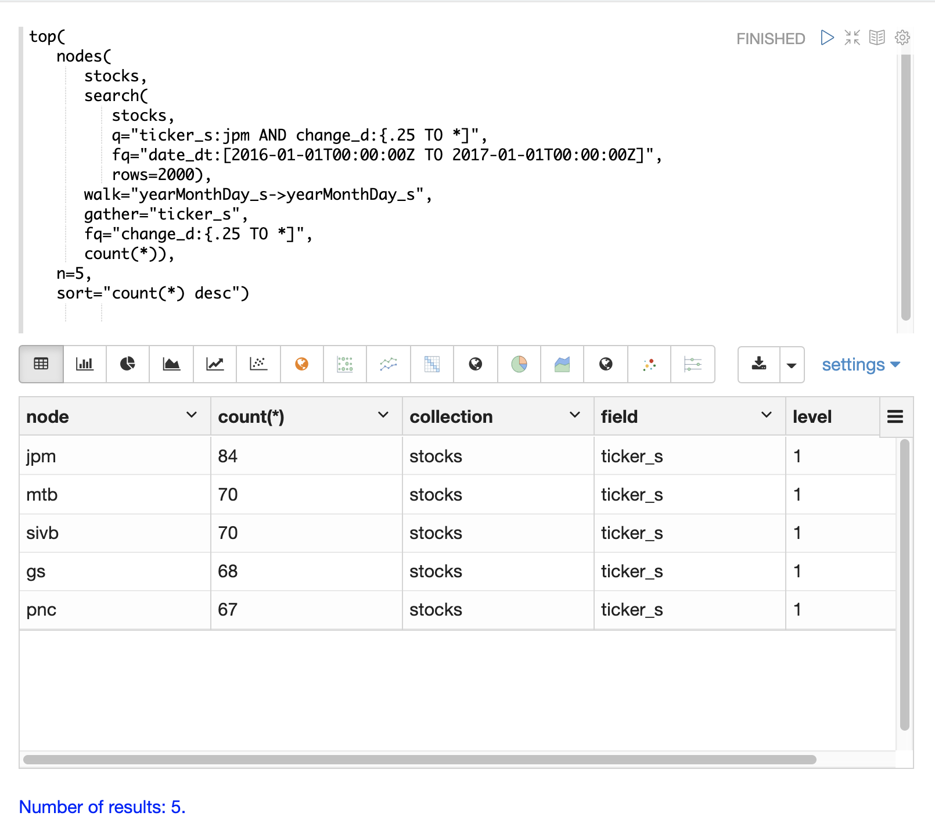Expand the count(*) column menu
This screenshot has width=935, height=834.
(x=383, y=415)
